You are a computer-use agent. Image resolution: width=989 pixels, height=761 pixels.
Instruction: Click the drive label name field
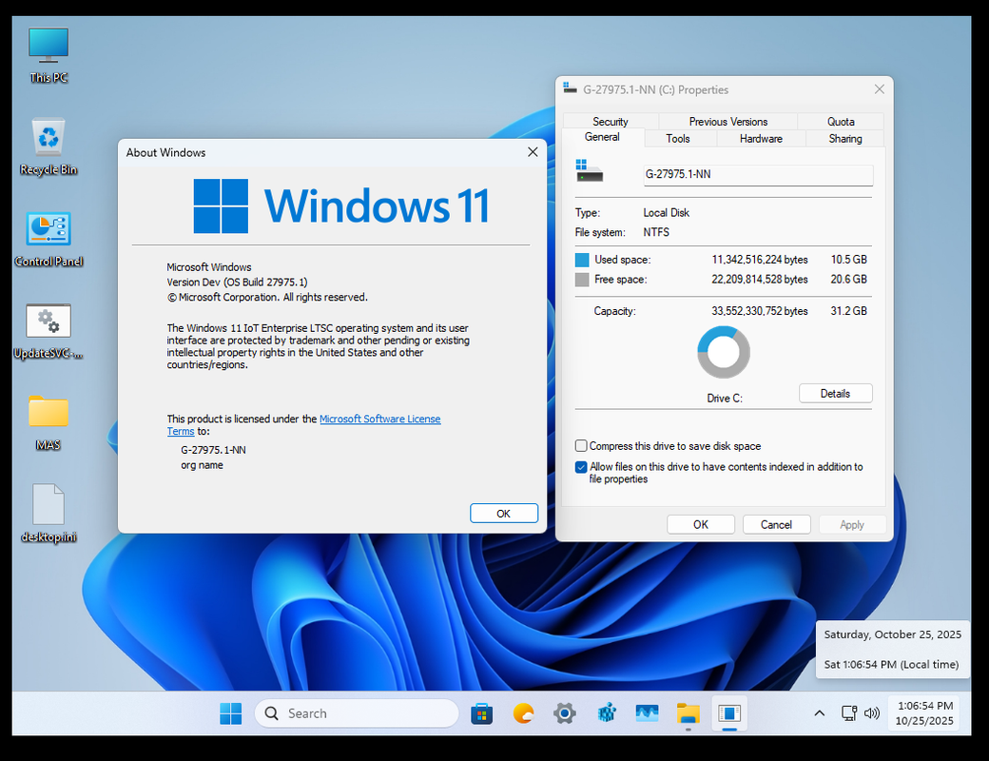758,175
